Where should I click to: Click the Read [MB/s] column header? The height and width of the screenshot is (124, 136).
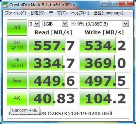[x=53, y=33]
